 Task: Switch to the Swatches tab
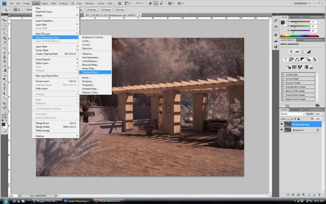(295, 17)
